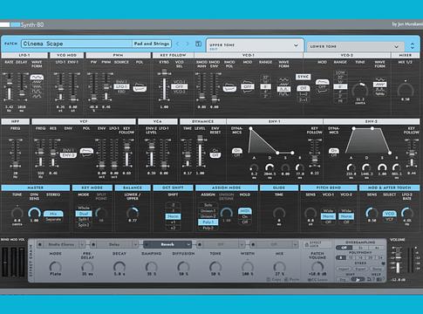Select LFO-1 as PWM source
Viewport: 423px width, 314px height.
click(x=121, y=86)
